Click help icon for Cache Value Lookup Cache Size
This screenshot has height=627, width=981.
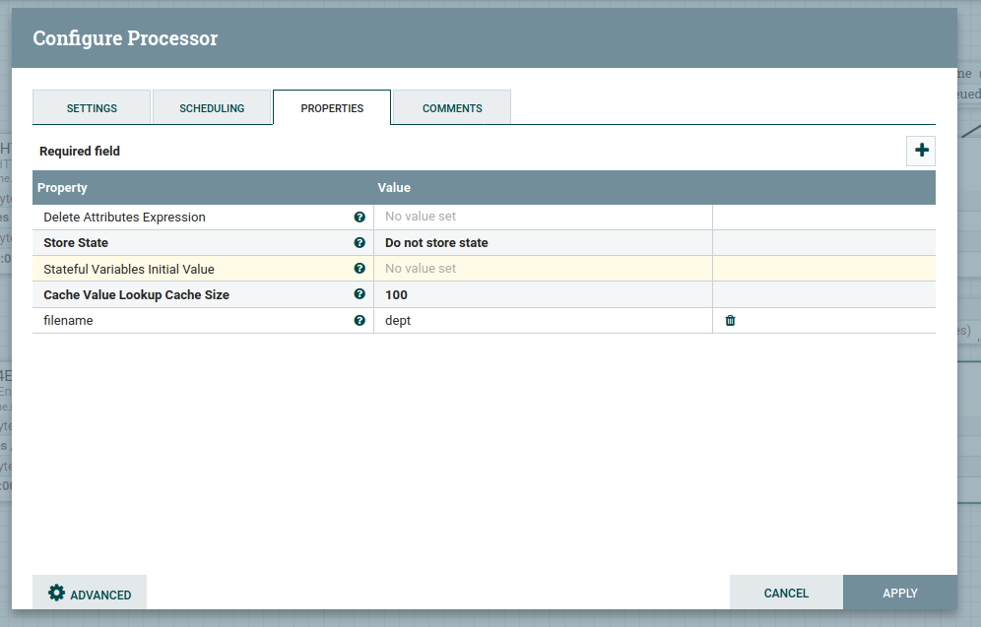coord(360,294)
